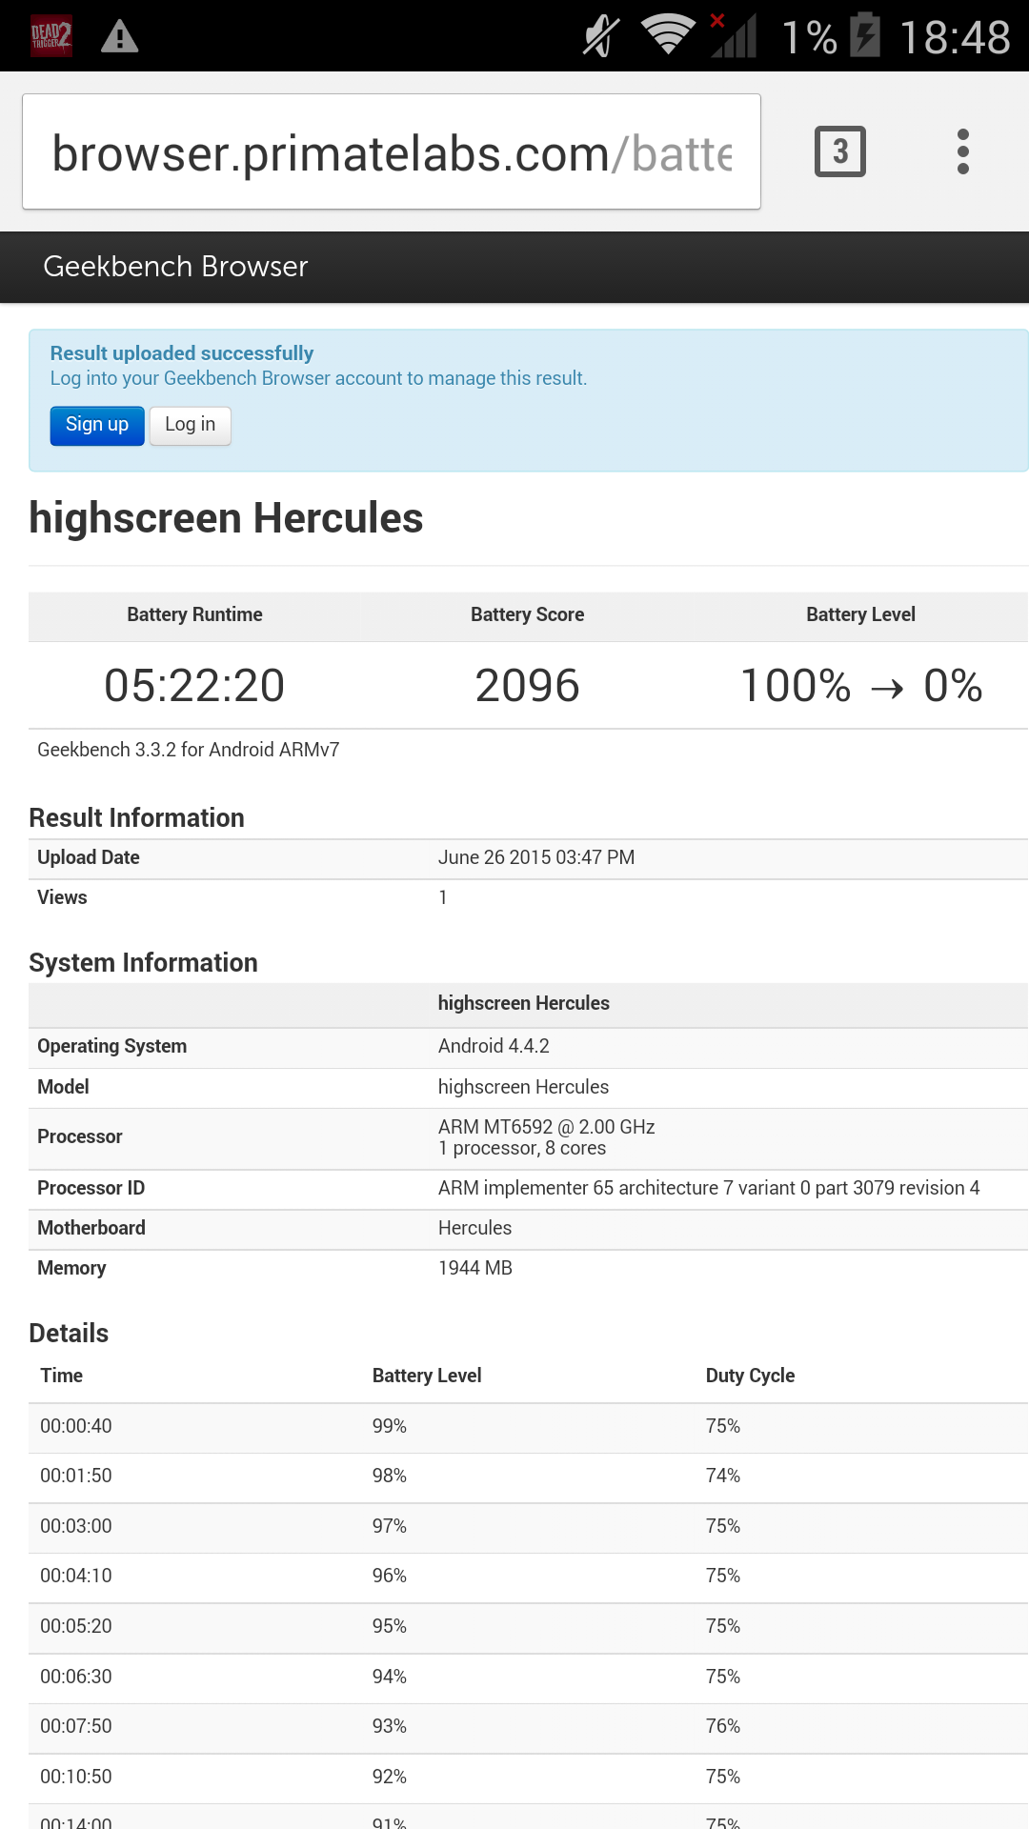The height and width of the screenshot is (1829, 1029).
Task: Open the Geekbench Browser header link
Action: click(x=175, y=267)
